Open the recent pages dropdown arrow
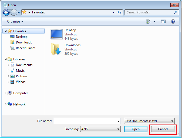This screenshot has width=182, height=139. (x=19, y=12)
